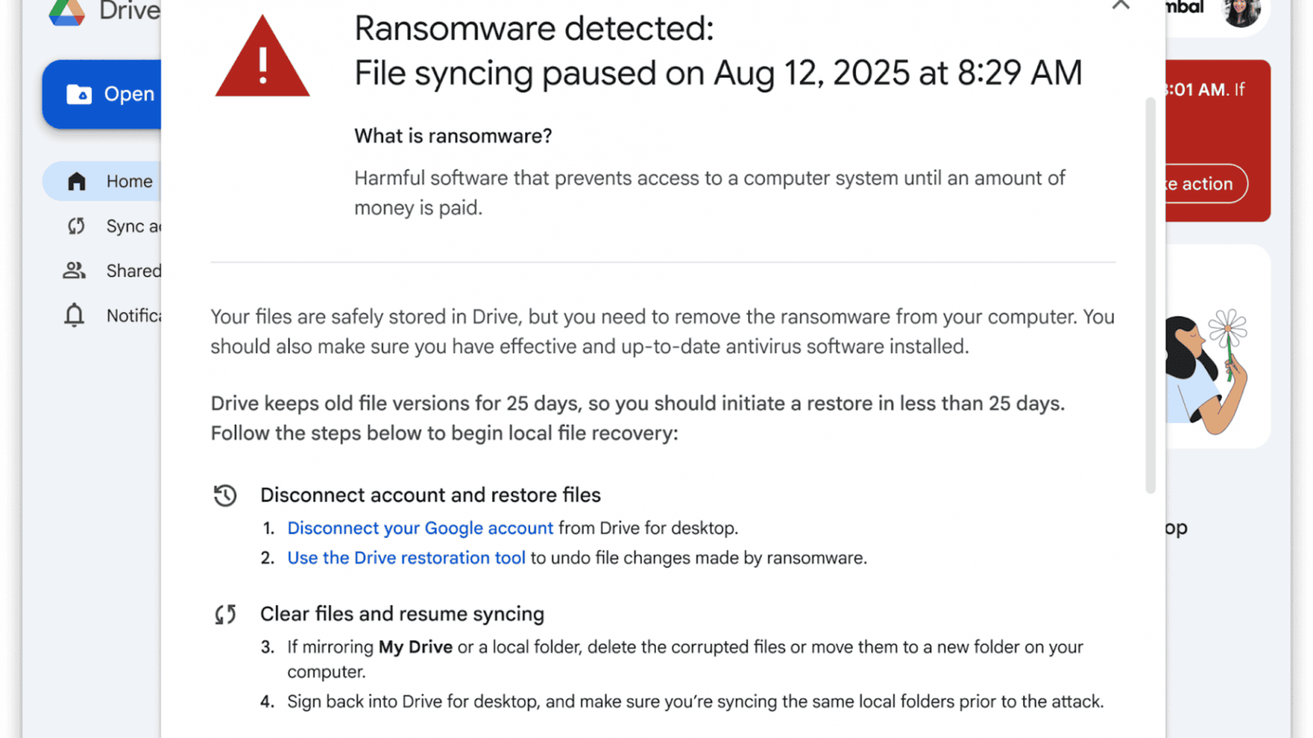Open the Home sidebar item
Image resolution: width=1313 pixels, height=738 pixels.
click(x=129, y=181)
